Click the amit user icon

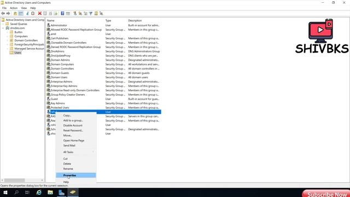coord(49,34)
